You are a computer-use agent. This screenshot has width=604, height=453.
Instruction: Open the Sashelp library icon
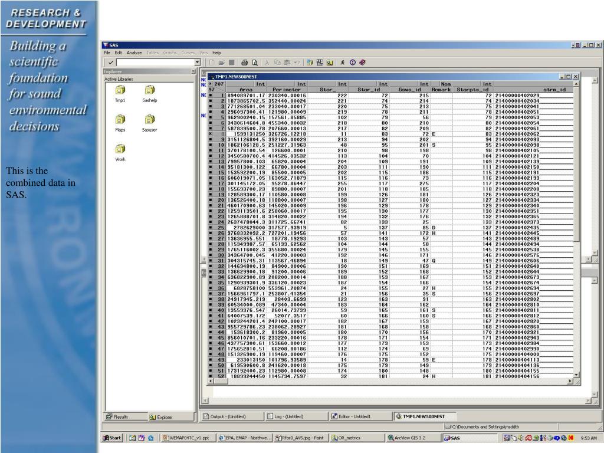[x=150, y=90]
